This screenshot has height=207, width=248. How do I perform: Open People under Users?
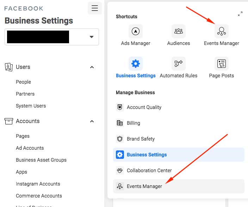click(x=23, y=82)
